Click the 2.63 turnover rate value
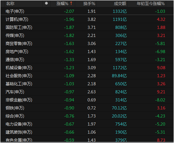Screen dimensions: 174x143 (91, 92)
